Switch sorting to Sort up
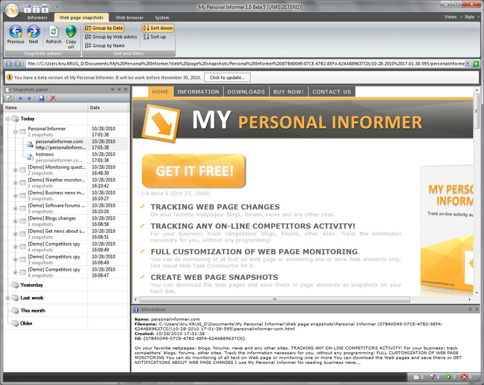This screenshot has height=385, width=484. (x=157, y=37)
